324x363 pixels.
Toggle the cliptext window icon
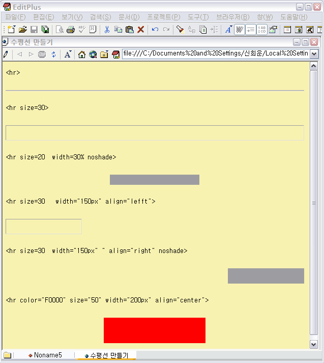299,30
